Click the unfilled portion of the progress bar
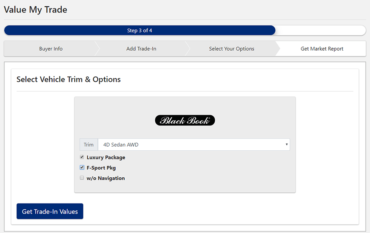Image resolution: width=370 pixels, height=233 pixels. click(x=320, y=30)
